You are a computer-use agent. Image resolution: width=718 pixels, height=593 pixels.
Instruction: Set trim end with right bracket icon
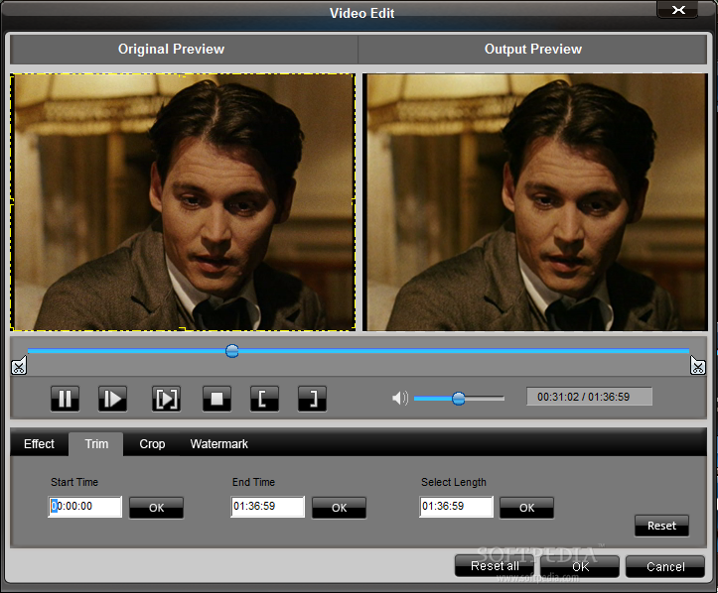coord(312,399)
